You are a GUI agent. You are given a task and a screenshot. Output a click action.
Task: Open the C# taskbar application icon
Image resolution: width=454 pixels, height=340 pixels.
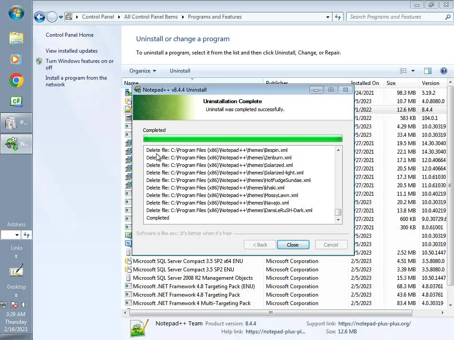[16, 101]
